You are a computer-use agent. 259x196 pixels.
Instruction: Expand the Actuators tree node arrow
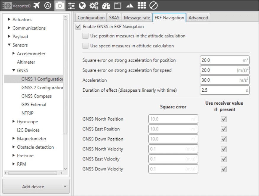click(x=9, y=19)
